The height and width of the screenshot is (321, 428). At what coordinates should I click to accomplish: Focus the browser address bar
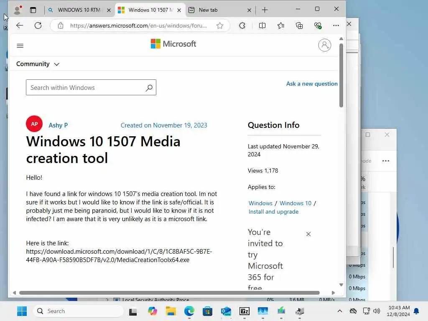[138, 25]
